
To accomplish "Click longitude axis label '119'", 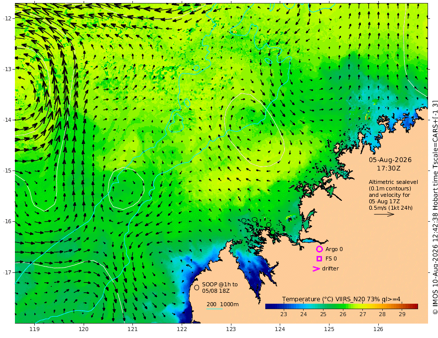I will point(34,329).
